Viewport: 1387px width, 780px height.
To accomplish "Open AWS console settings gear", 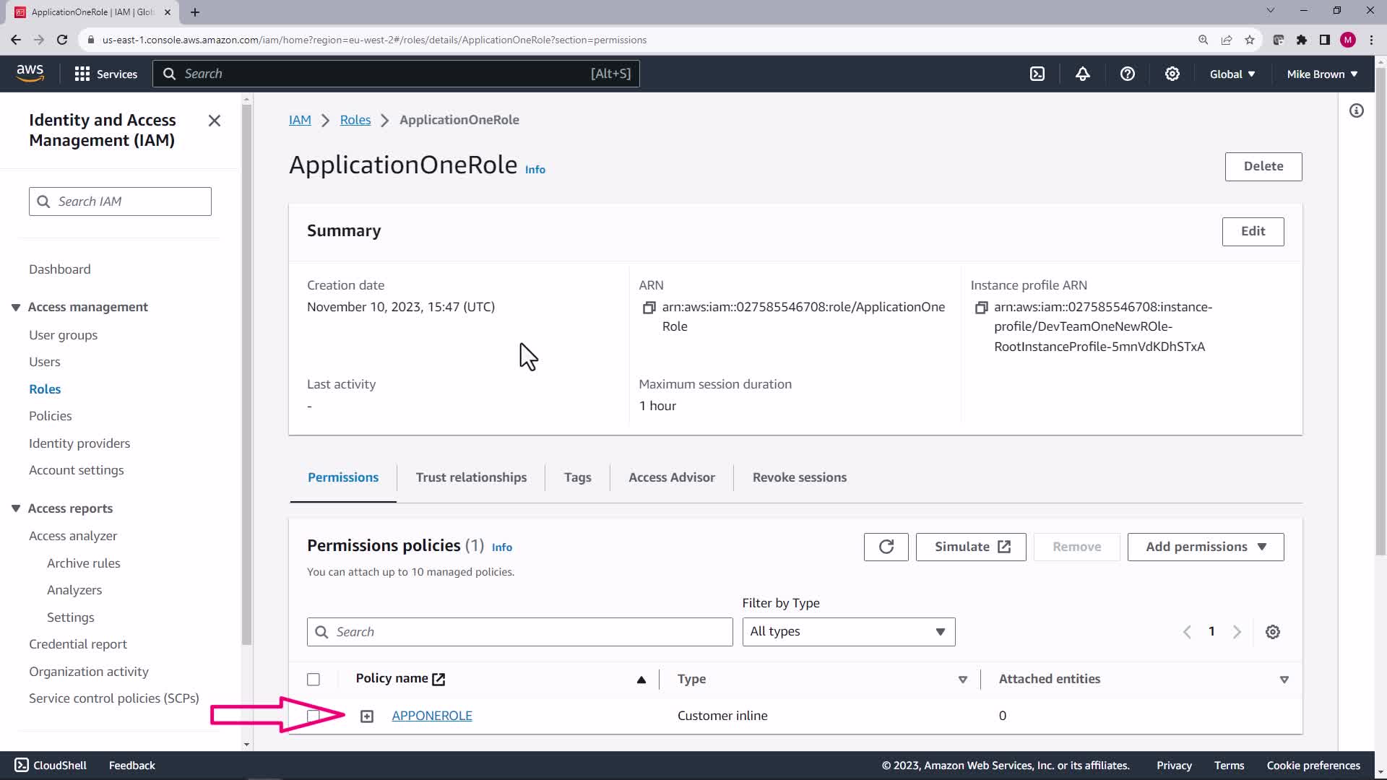I will (1172, 74).
